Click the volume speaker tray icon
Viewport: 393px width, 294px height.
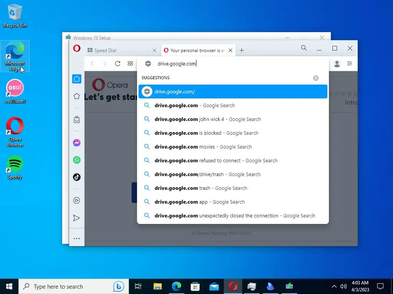click(x=343, y=286)
